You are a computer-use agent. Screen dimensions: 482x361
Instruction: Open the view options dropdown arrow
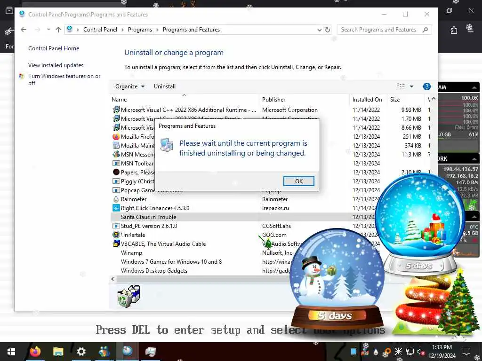click(411, 86)
